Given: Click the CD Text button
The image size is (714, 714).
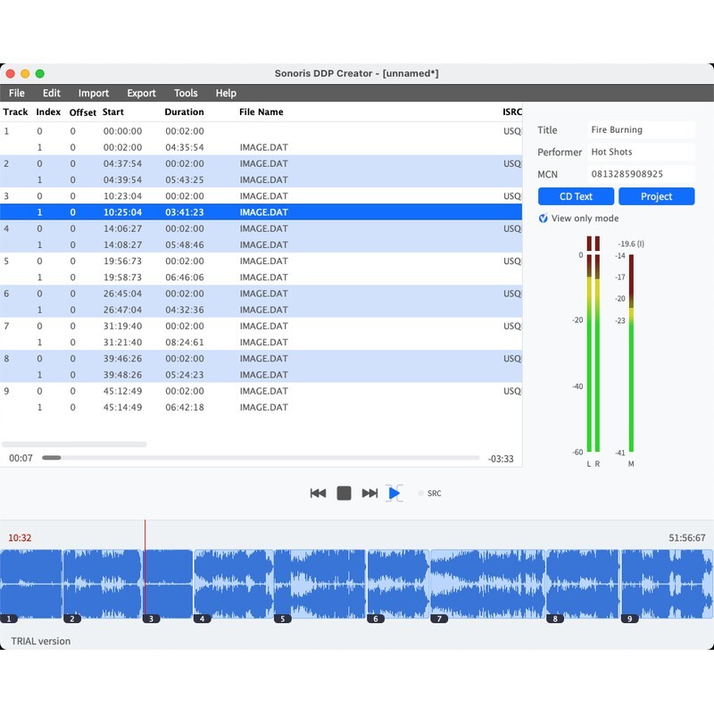Looking at the screenshot, I should tap(576, 196).
